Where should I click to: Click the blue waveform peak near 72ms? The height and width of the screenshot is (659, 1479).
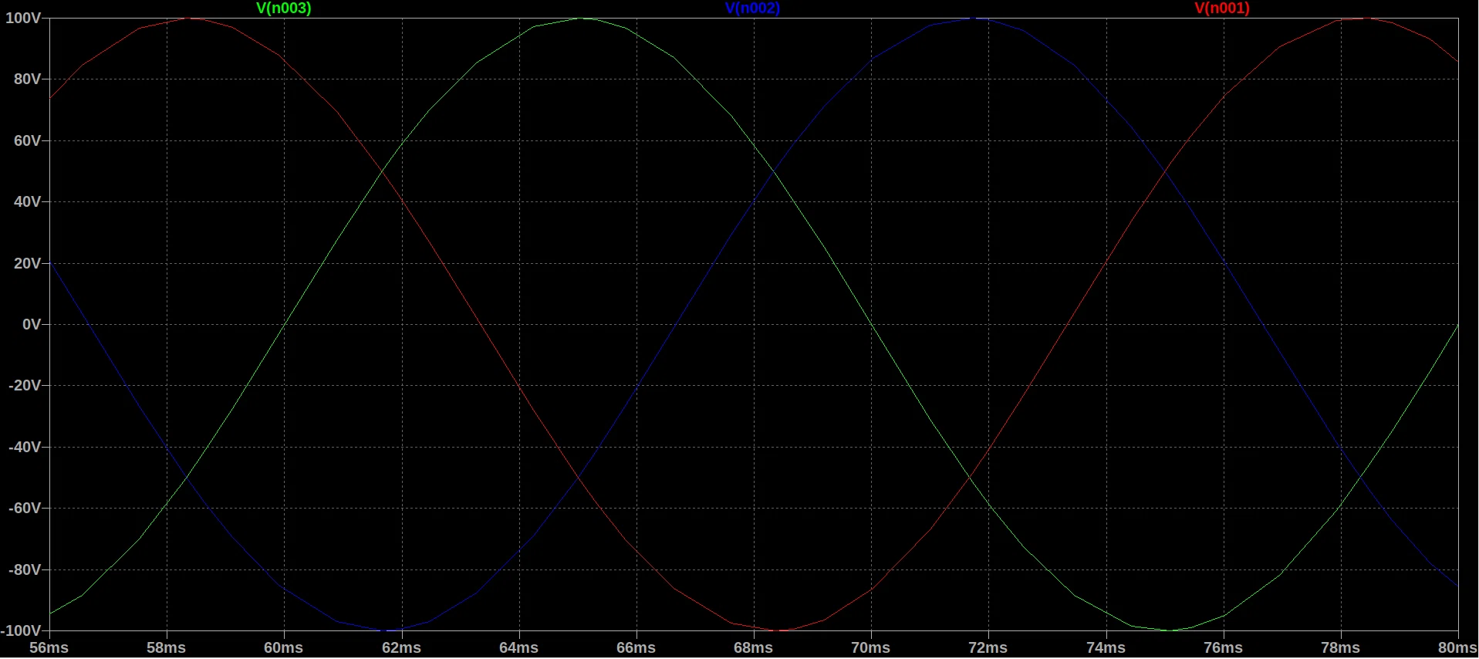[974, 18]
